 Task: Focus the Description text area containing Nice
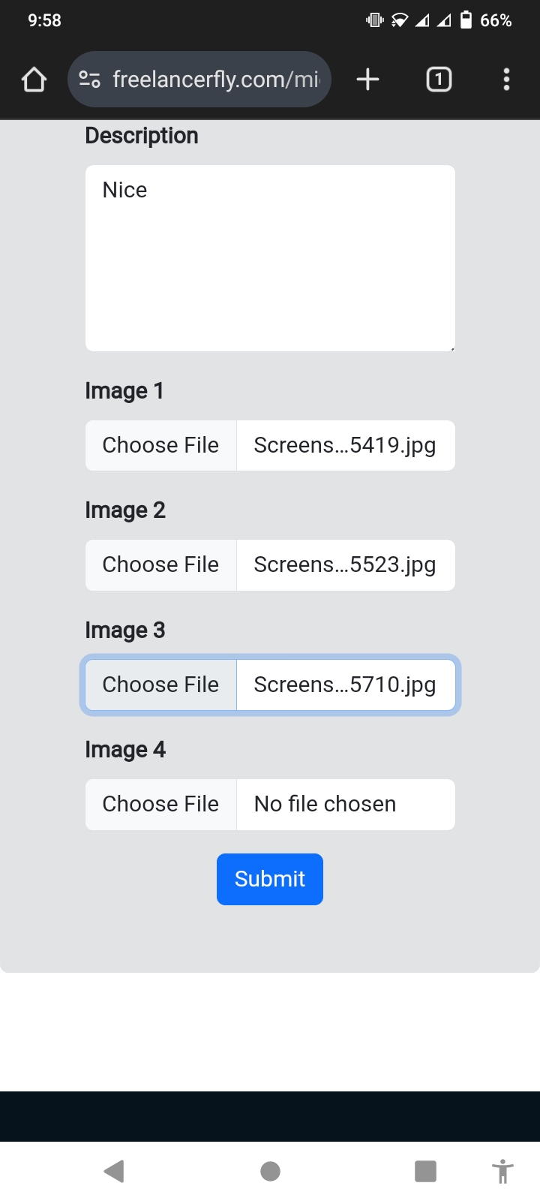click(x=270, y=258)
